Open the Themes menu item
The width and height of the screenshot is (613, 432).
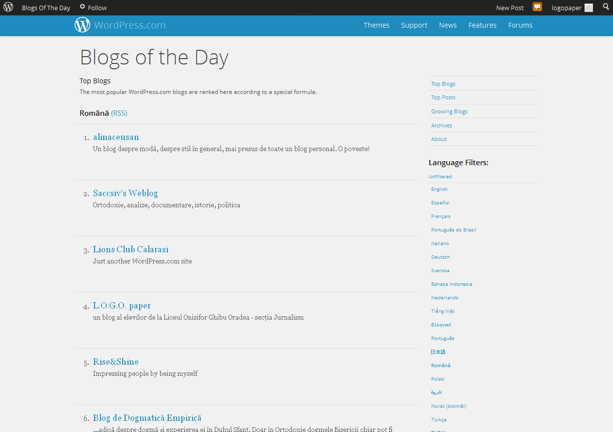(376, 25)
